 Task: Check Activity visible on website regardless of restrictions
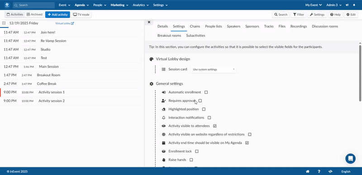tap(250, 134)
